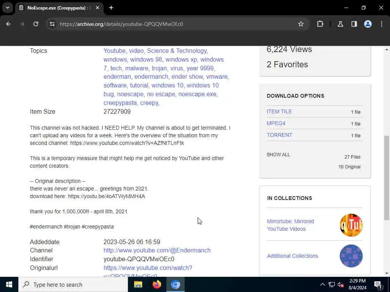Open the endermanch topic link
The width and height of the screenshot is (390, 292).
[151, 76]
